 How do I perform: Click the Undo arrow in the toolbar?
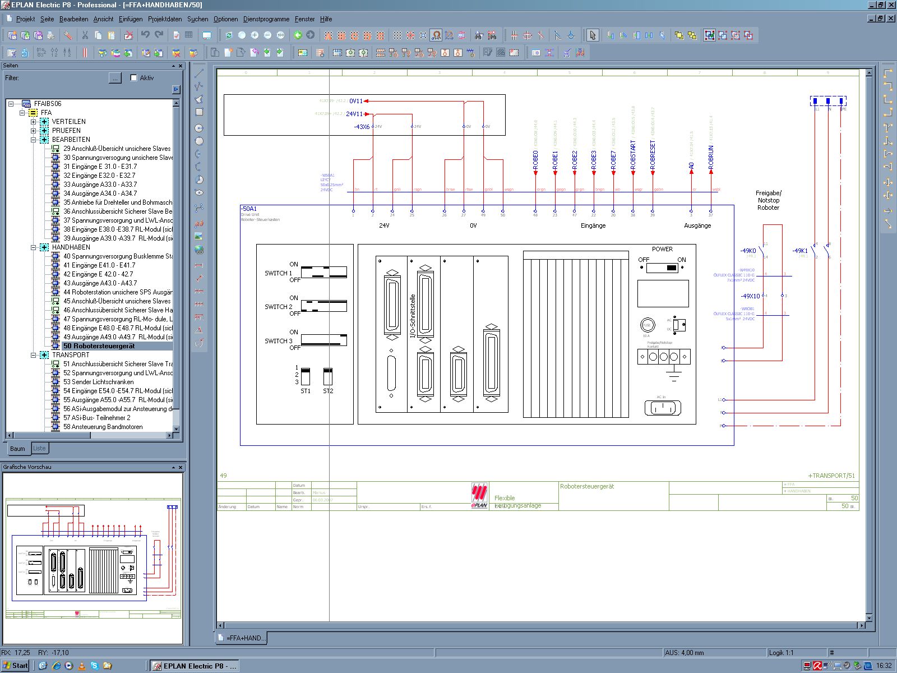coord(145,35)
